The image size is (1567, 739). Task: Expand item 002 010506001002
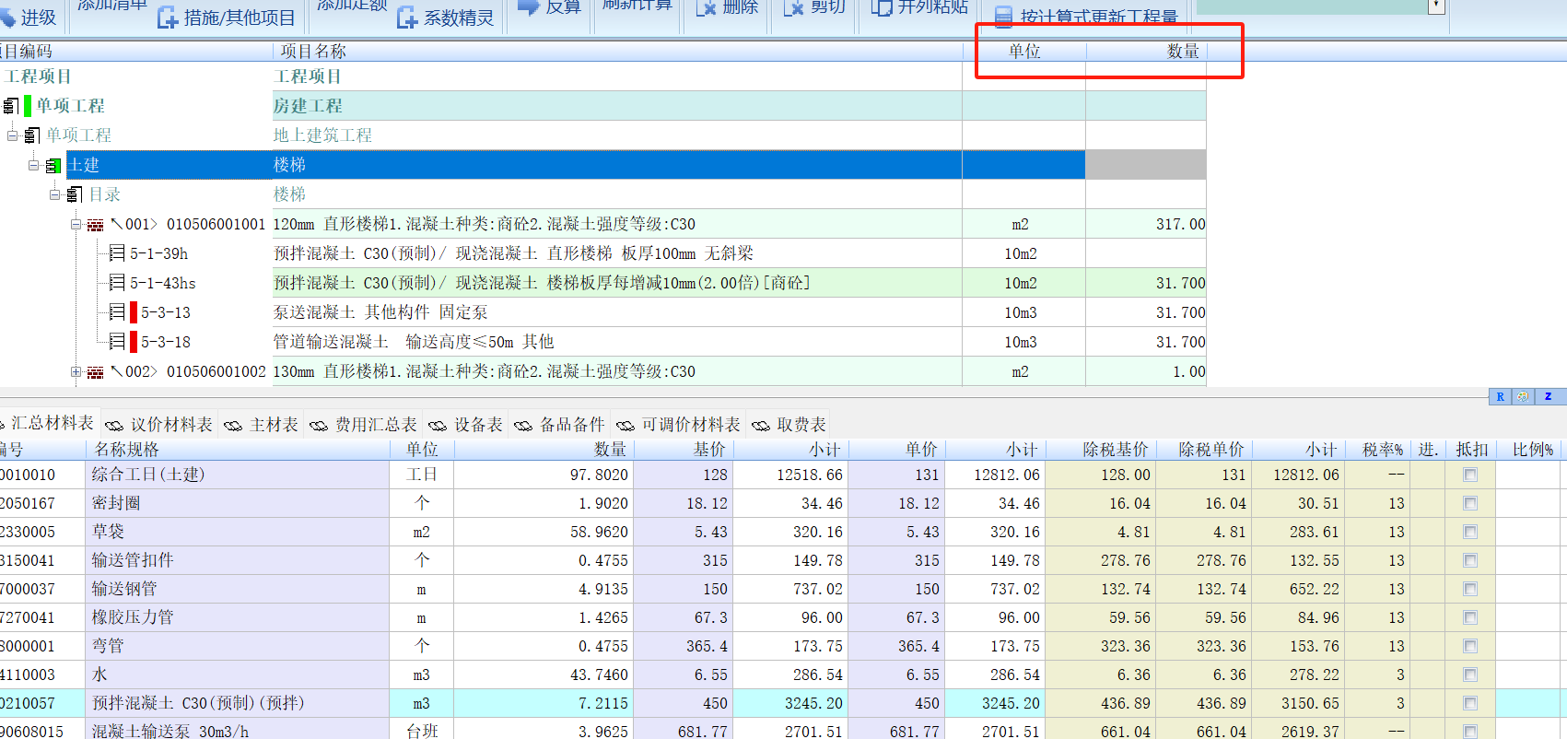(x=76, y=371)
